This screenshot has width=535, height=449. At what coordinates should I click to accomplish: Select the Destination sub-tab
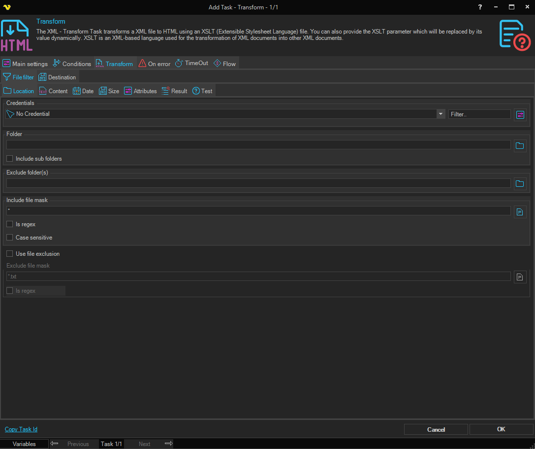(58, 77)
